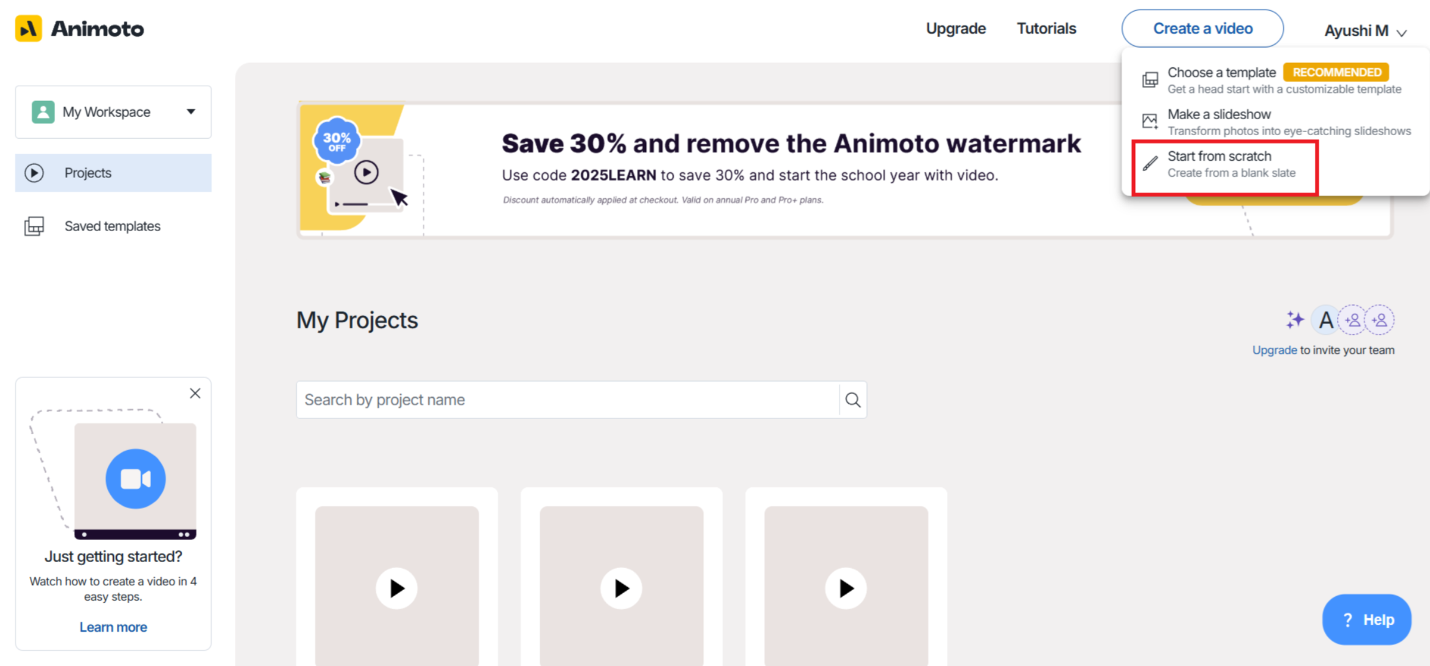Click Learn more in getting started card
The image size is (1430, 666).
113,627
